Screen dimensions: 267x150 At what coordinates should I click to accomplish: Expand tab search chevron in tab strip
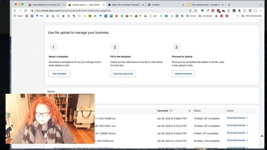click(x=261, y=5)
